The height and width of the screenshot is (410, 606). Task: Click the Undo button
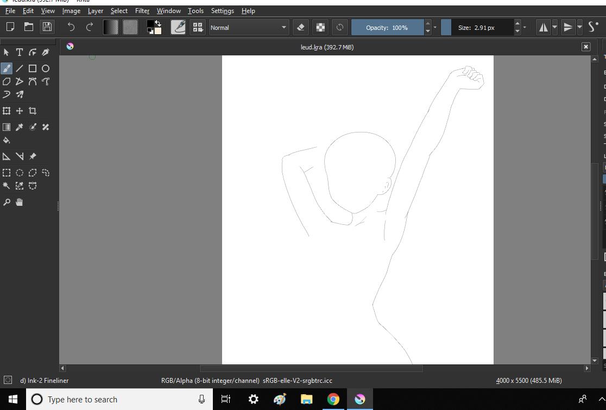pos(71,26)
